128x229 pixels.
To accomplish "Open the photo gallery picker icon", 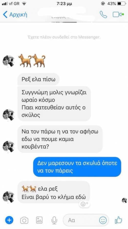I will 39,220.
